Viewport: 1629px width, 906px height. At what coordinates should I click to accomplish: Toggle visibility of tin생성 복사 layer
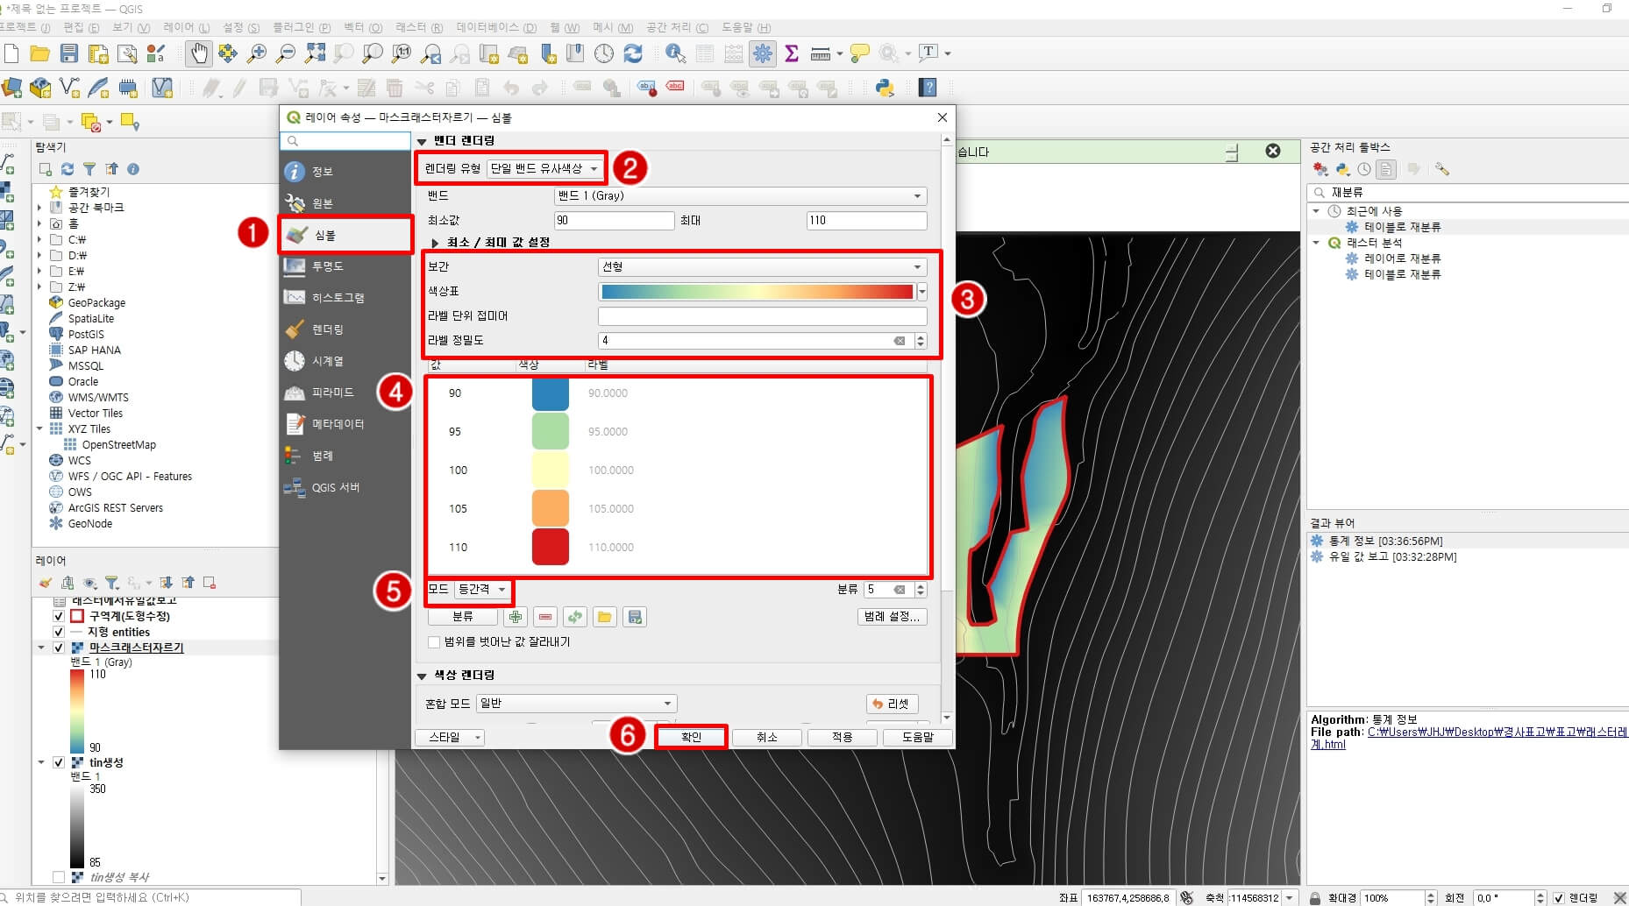tap(59, 877)
